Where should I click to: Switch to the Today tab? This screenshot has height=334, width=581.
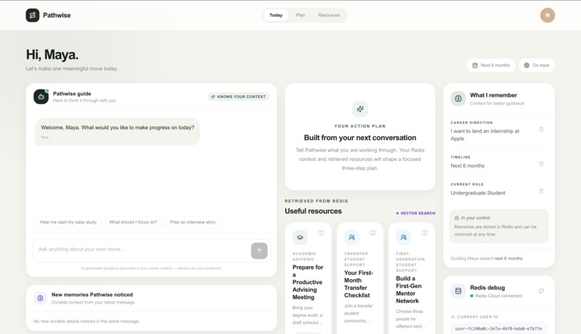(x=275, y=15)
